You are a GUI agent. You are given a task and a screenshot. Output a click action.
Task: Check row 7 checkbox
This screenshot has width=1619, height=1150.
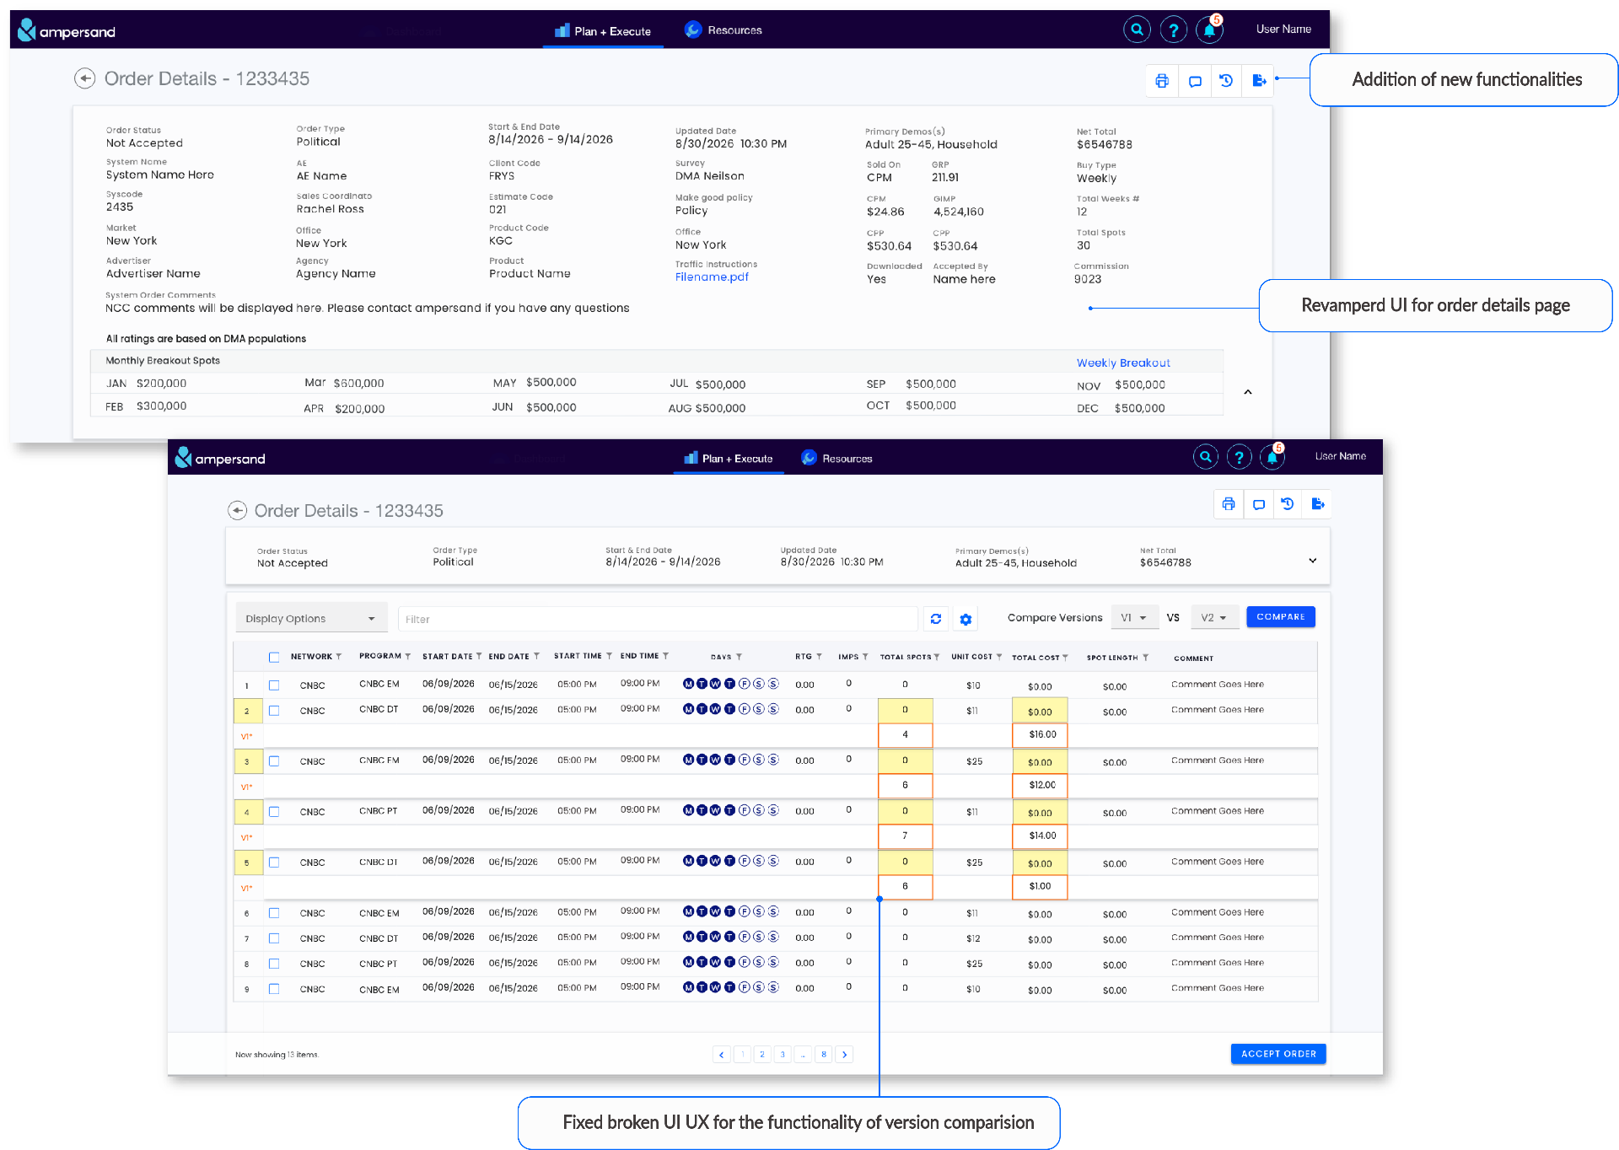[x=274, y=938]
